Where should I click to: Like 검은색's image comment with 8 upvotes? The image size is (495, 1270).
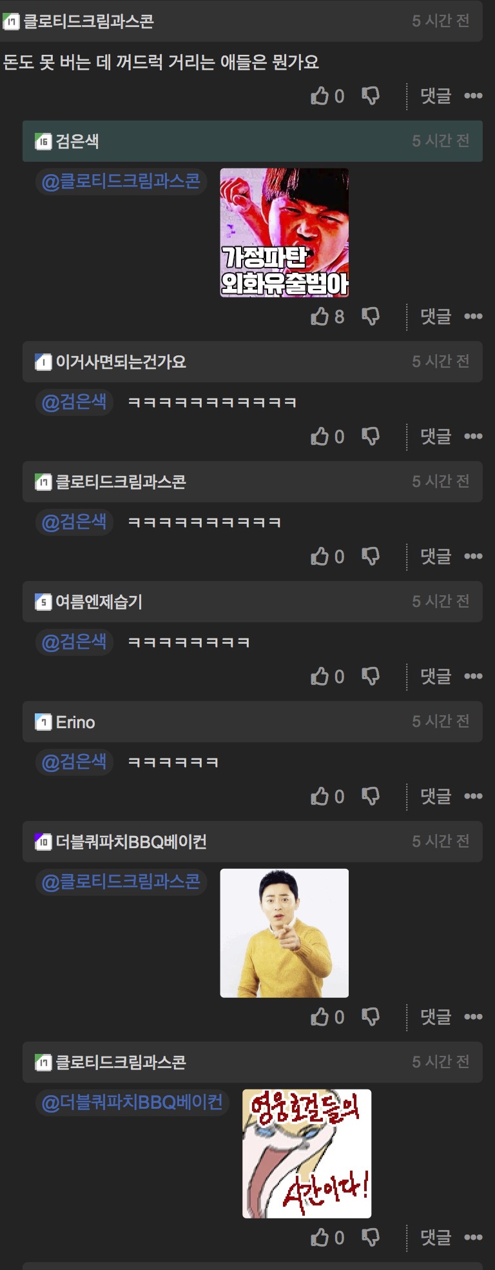pyautogui.click(x=320, y=316)
